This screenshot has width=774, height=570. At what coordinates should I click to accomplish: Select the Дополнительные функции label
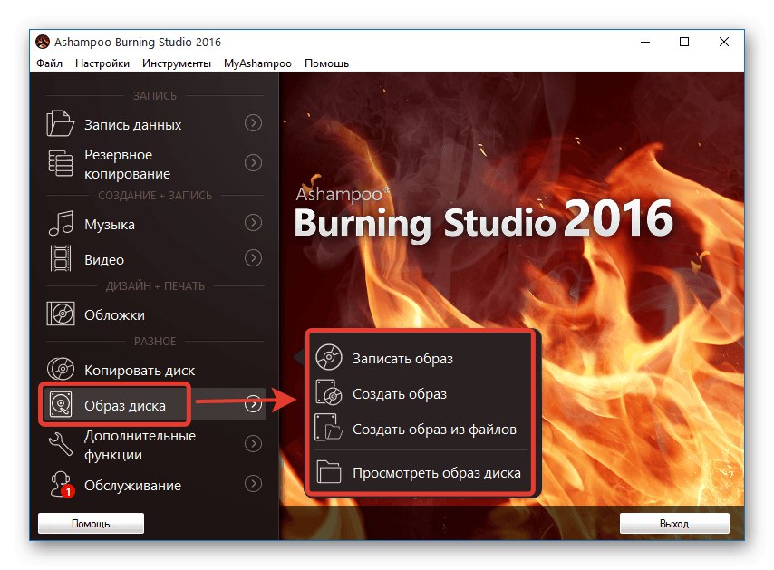tap(140, 445)
